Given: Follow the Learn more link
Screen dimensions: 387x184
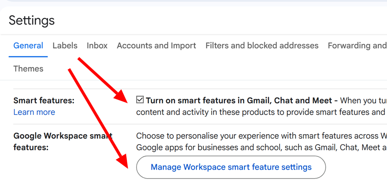Looking at the screenshot, I should click(34, 112).
